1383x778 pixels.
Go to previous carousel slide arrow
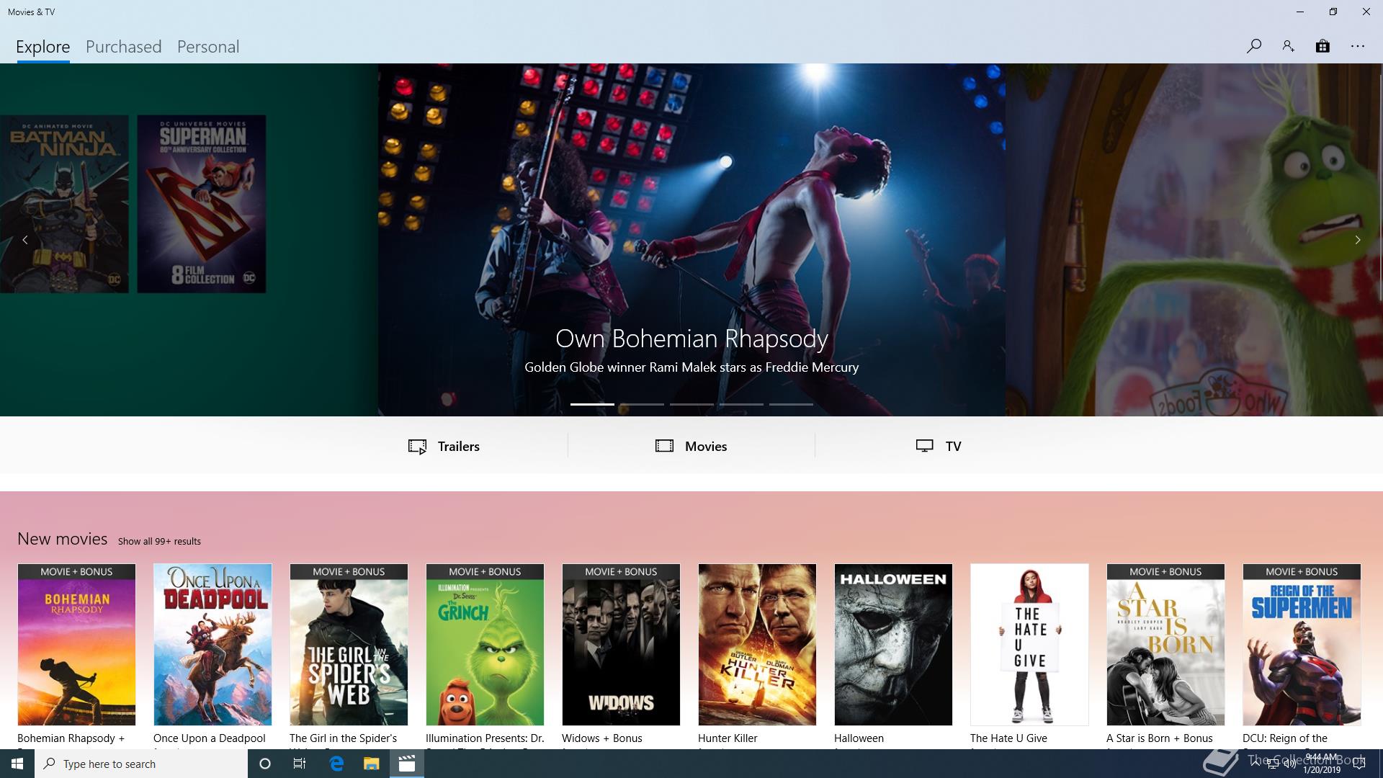[x=25, y=240]
